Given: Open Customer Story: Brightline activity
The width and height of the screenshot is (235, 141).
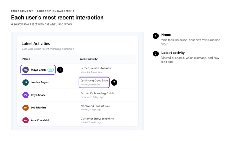Looking at the screenshot, I should (97, 119).
